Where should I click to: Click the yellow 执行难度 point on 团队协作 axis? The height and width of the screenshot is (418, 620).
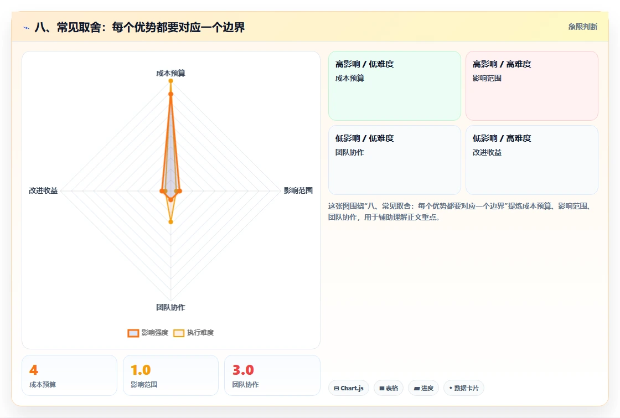pos(171,222)
